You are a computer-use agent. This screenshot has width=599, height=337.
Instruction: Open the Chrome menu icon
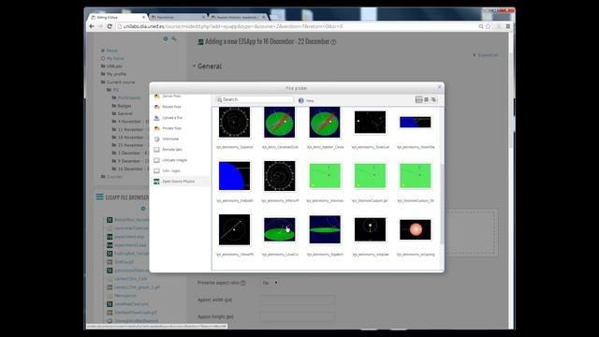point(507,26)
